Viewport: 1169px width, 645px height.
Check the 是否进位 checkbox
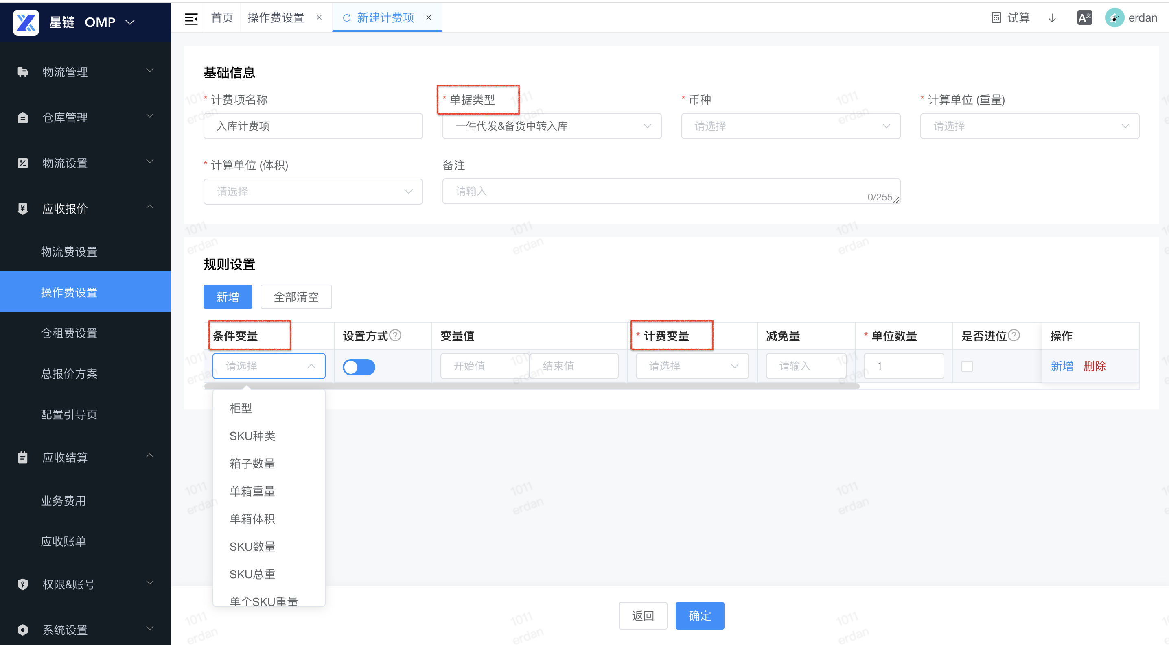(x=967, y=366)
